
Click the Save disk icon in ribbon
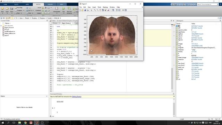12,8
